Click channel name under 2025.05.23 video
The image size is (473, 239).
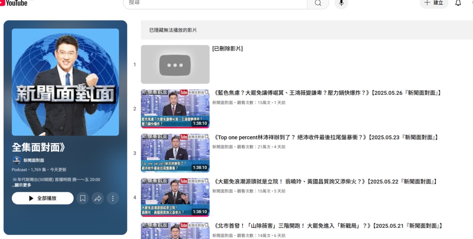pyautogui.click(x=223, y=147)
